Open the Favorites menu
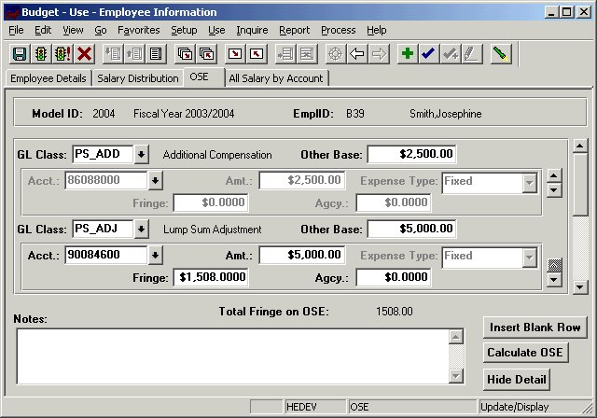This screenshot has height=418, width=597. [139, 30]
